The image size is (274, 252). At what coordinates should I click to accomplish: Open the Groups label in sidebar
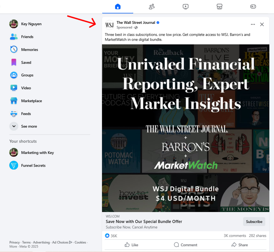pos(27,75)
